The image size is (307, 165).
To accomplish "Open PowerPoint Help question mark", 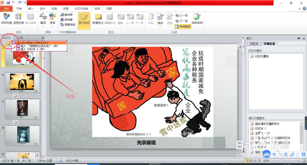I will pyautogui.click(x=305, y=9).
